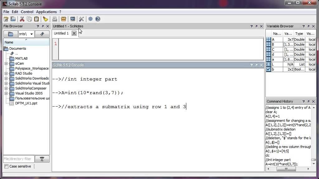Open help for Console panel
This screenshot has width=319, height=179.
click(251, 65)
